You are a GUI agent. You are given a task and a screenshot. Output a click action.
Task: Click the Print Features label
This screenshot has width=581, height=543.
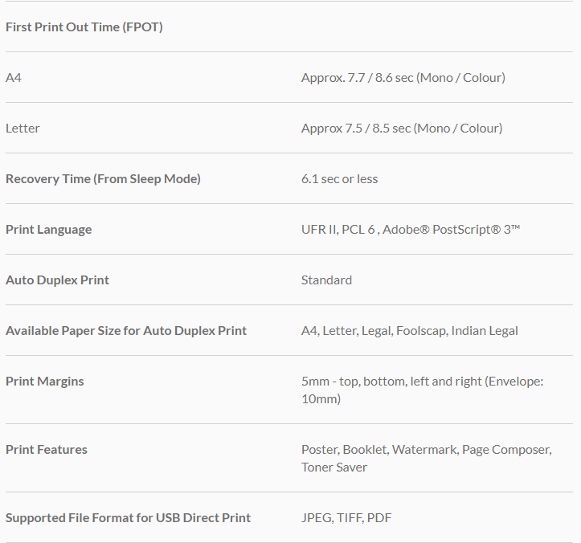click(x=46, y=450)
